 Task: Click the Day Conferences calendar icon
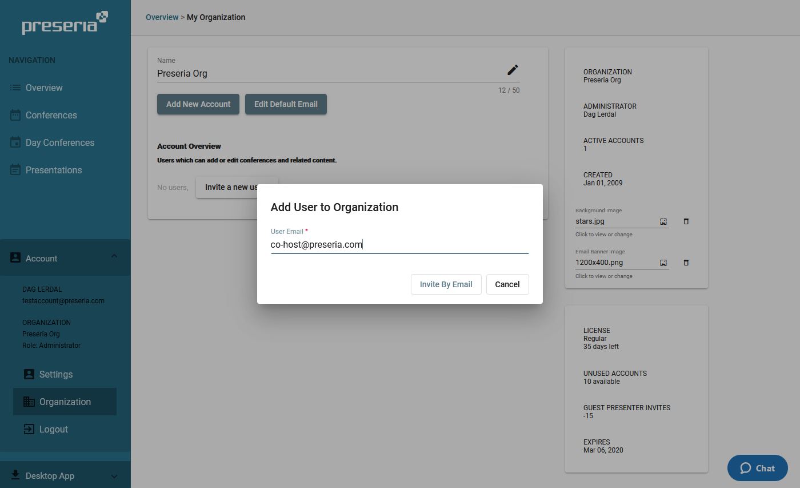(15, 142)
